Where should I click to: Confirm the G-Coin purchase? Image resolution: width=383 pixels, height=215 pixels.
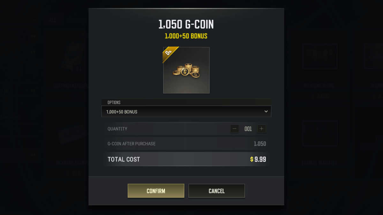[x=156, y=191]
